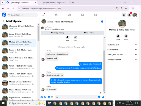Screen dimensions: 141x106
Task: Open the Watch video icon
Action: (69, 15)
